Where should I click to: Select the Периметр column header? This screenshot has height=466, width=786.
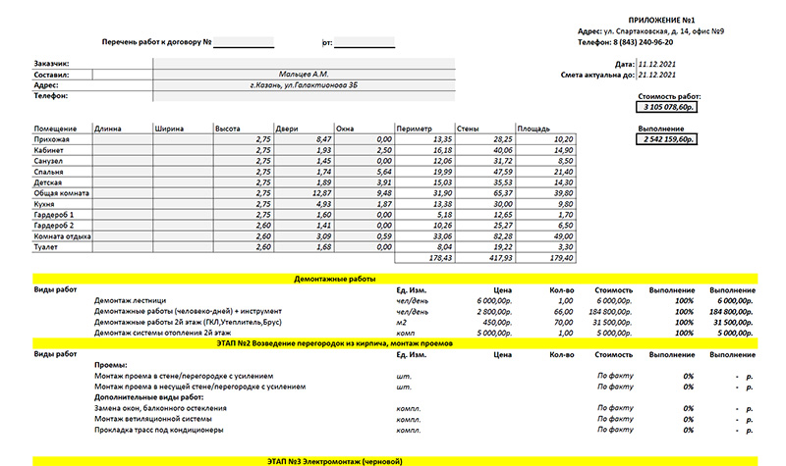[x=414, y=129]
